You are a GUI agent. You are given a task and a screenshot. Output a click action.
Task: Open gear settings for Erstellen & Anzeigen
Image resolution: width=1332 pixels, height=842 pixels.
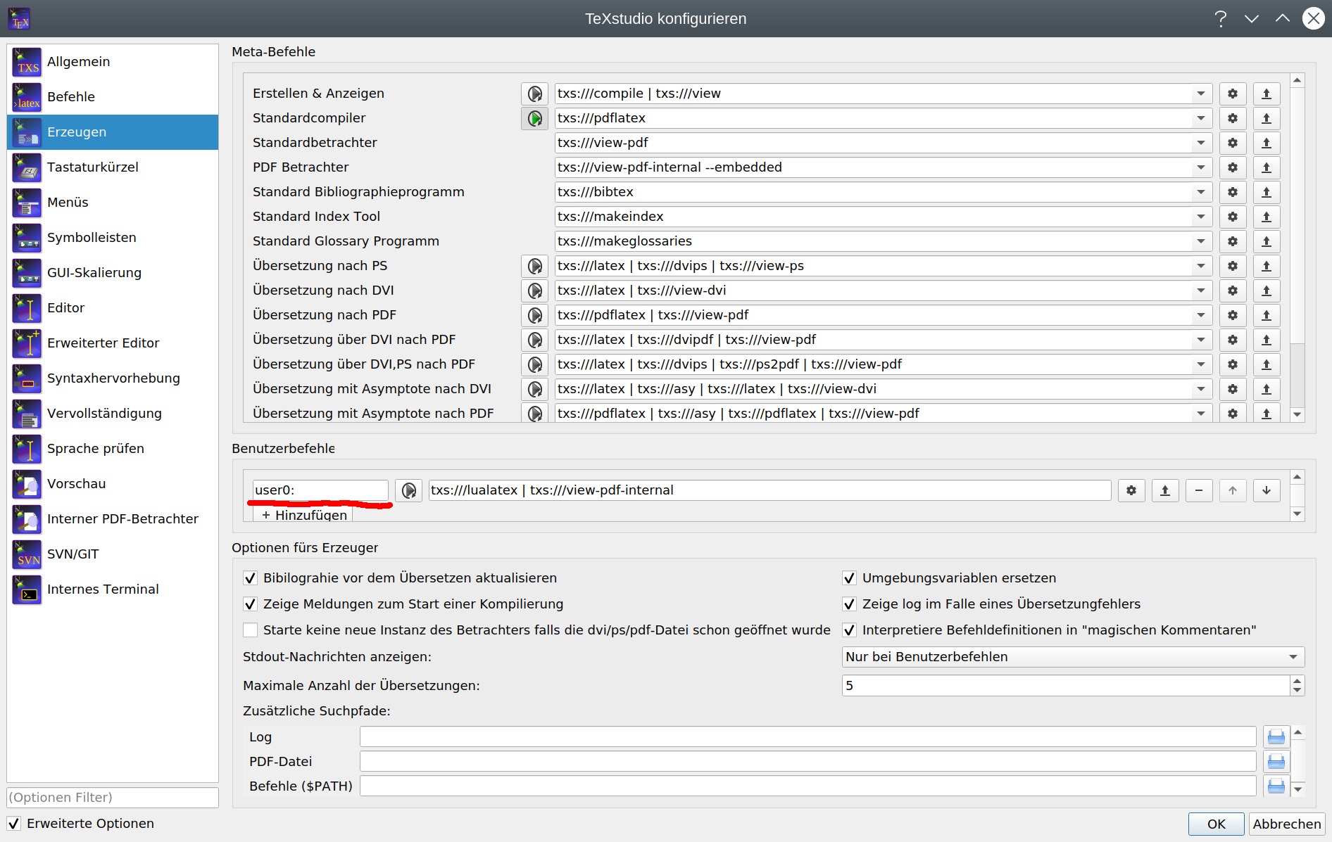pyautogui.click(x=1233, y=93)
